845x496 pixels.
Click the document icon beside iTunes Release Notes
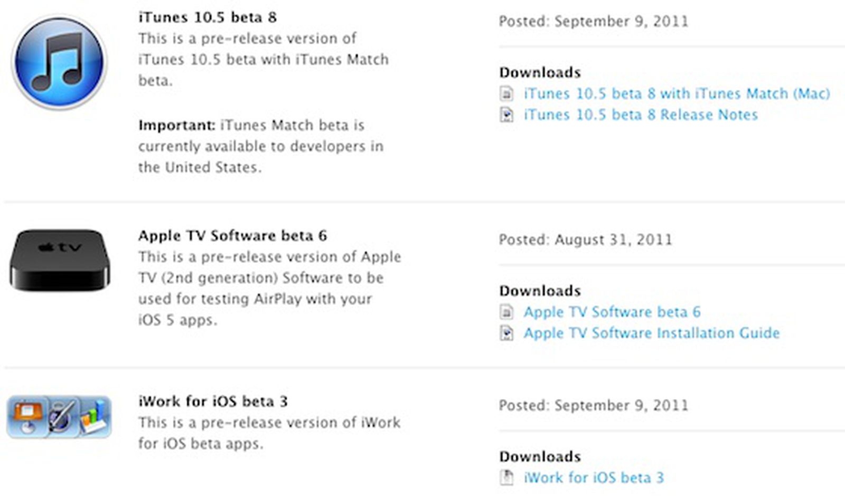pyautogui.click(x=506, y=115)
